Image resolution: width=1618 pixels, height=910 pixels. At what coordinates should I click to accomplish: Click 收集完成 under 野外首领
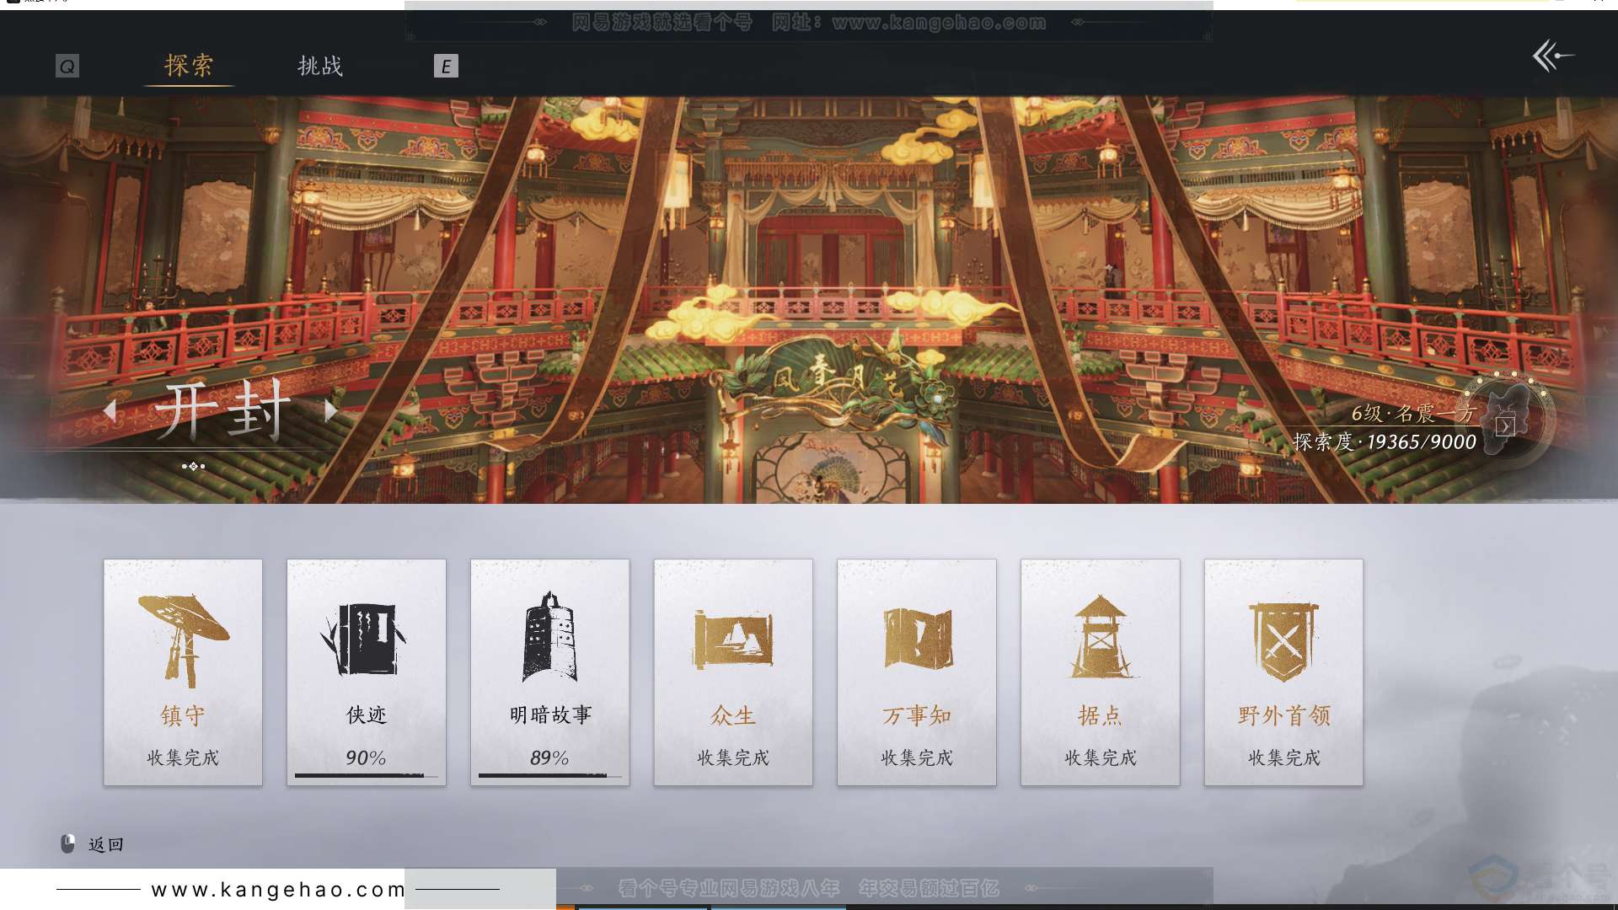click(1283, 757)
